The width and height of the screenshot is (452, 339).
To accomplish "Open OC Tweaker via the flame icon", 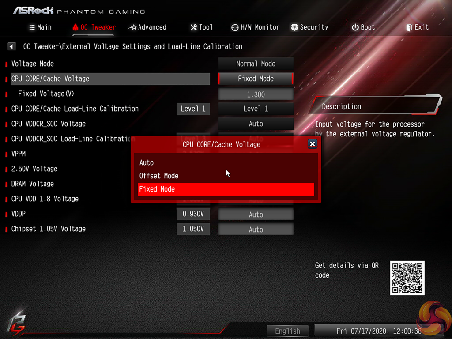I will coord(75,27).
